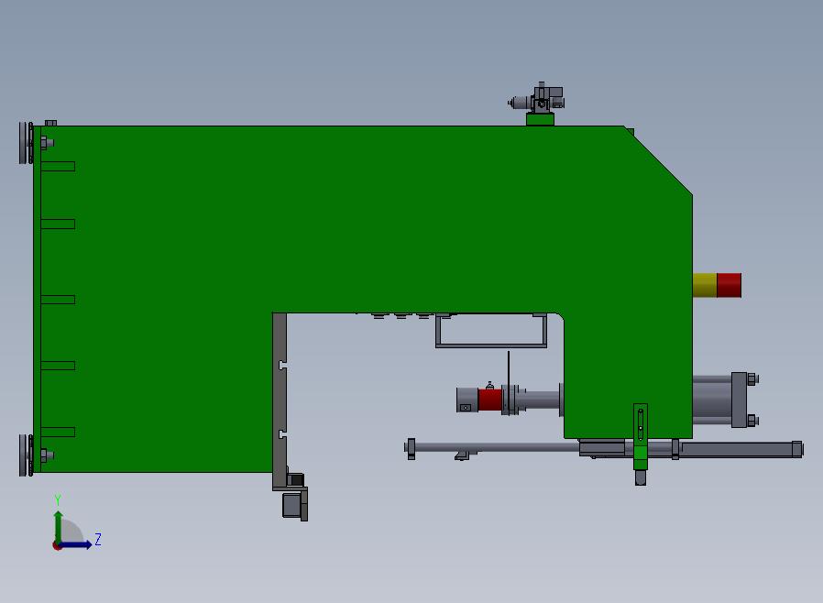Click the bottom-left roller wheel
This screenshot has height=603, width=823.
point(25,455)
